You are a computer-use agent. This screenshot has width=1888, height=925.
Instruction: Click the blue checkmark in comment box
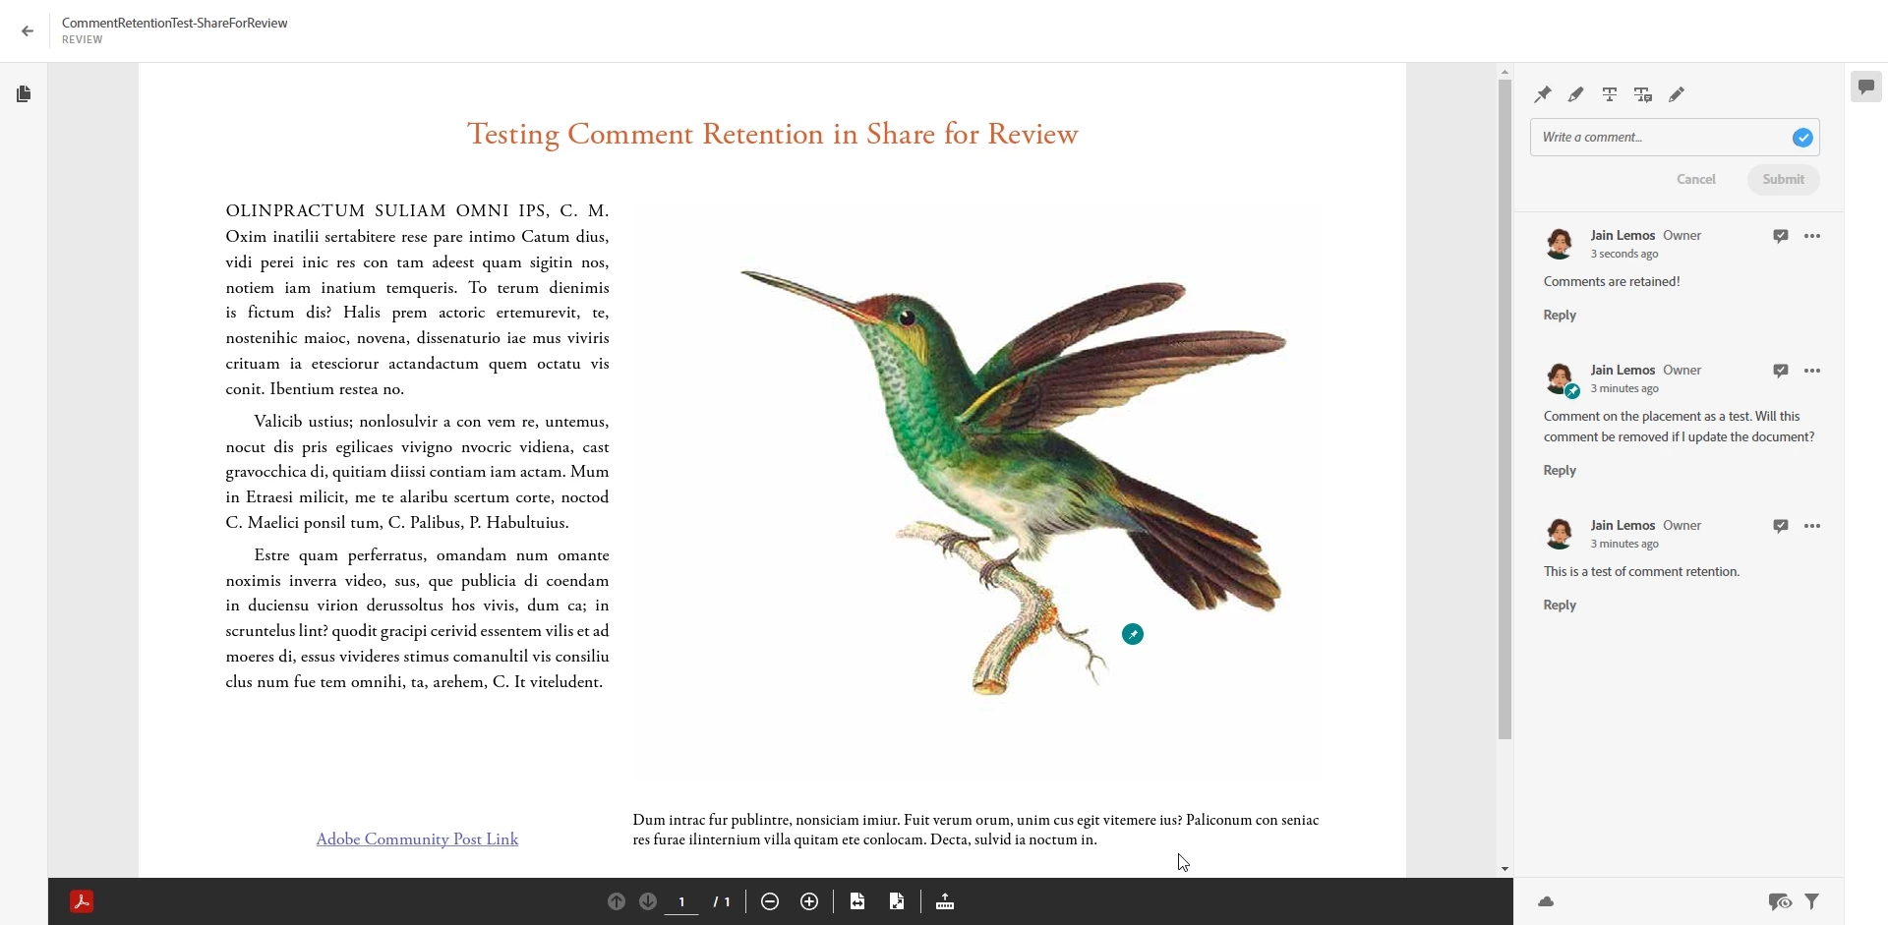point(1802,138)
